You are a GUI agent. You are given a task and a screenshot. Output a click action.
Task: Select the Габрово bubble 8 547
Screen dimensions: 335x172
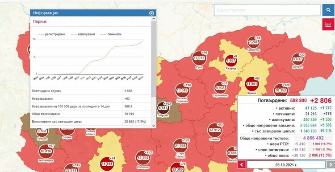[x=163, y=108]
